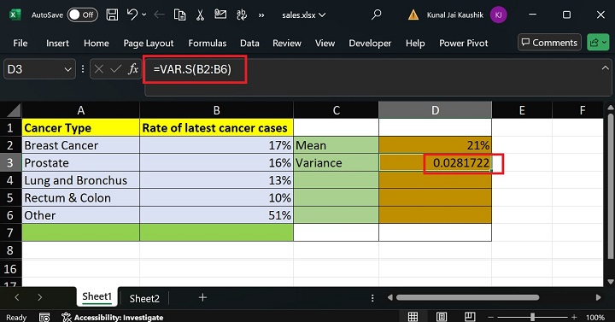The height and width of the screenshot is (322, 615).
Task: Click the Select All corner triangle
Action: point(14,110)
